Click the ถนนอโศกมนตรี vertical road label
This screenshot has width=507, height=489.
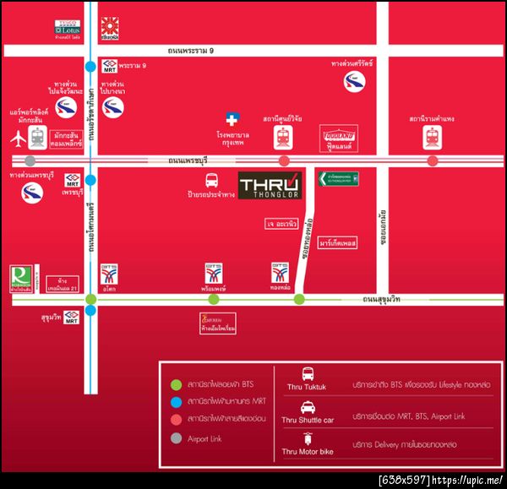[91, 227]
